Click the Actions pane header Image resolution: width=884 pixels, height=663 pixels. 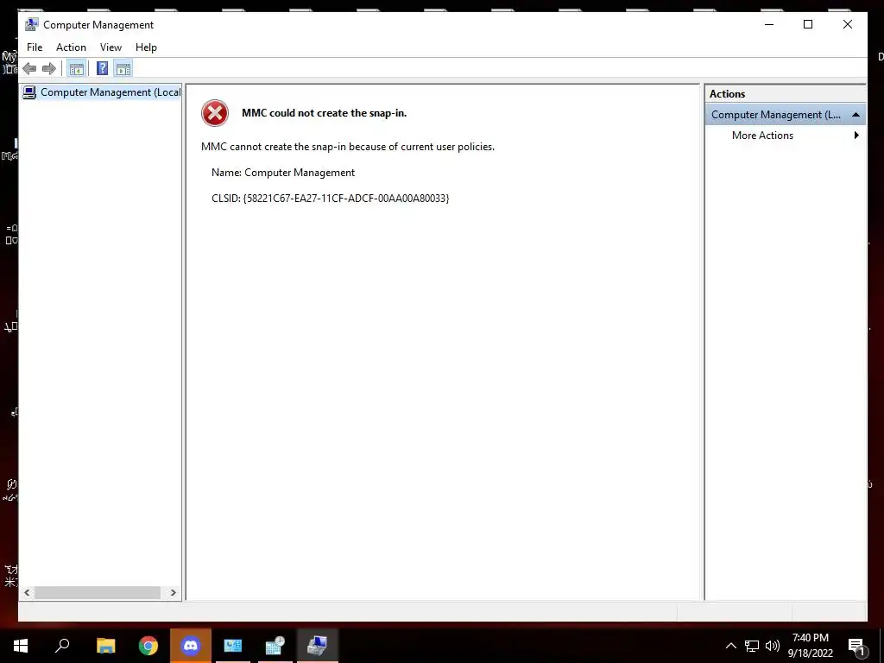[786, 94]
